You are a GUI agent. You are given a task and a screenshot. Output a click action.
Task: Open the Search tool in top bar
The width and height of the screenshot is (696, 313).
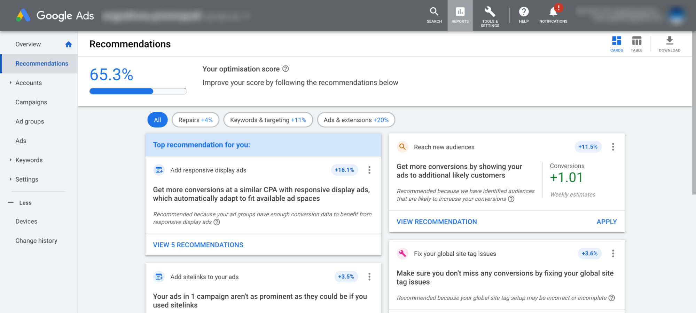[434, 15]
